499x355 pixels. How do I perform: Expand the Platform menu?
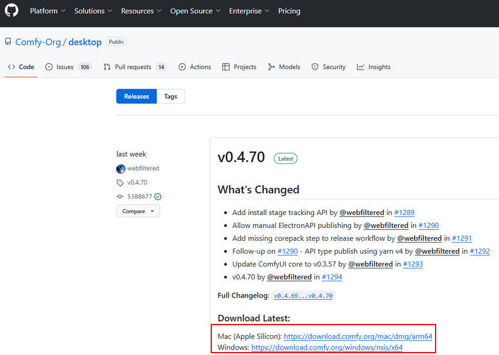tap(48, 11)
